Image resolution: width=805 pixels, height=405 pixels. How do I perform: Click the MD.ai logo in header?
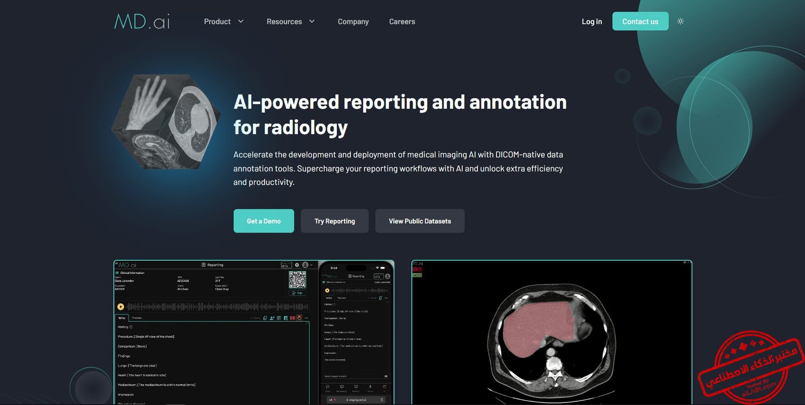pyautogui.click(x=142, y=22)
